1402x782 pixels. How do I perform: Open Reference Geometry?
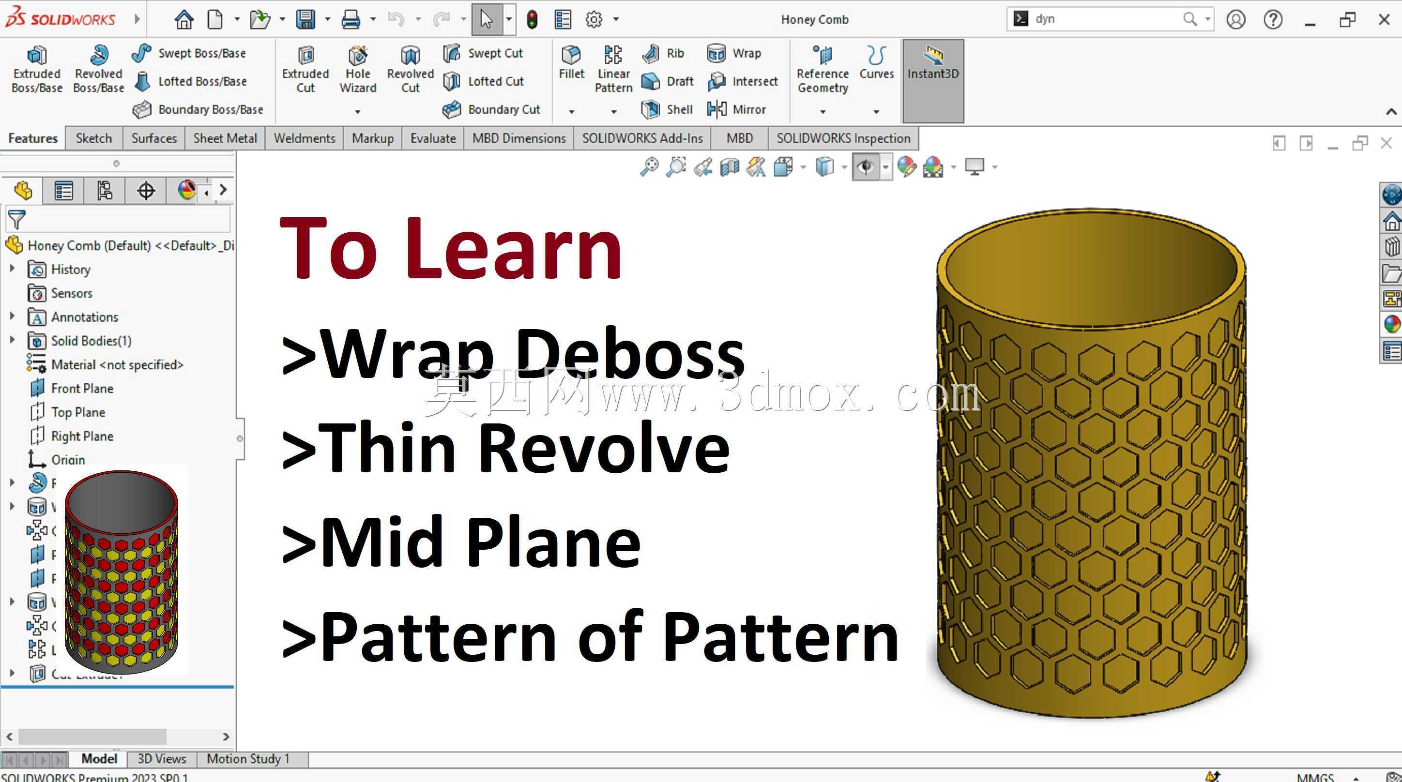point(823,70)
